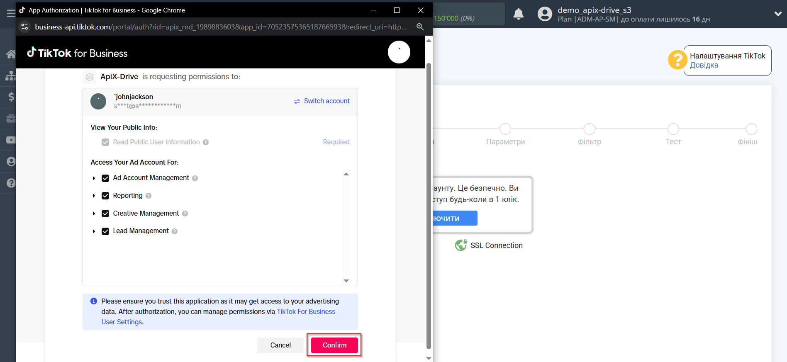The image size is (787, 362).
Task: Expand the Ad Account Management permission group
Action: pos(94,178)
